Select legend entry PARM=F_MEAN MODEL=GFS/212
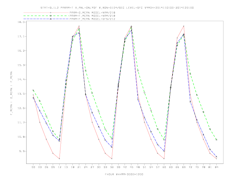This screenshot has width=236, height=182. pos(92,19)
